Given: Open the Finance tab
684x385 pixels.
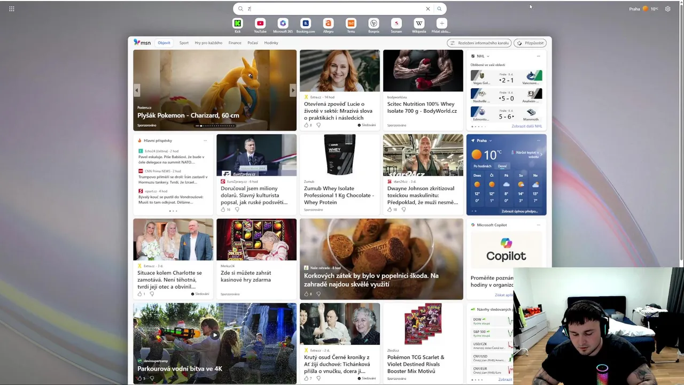Looking at the screenshot, I should 235,43.
